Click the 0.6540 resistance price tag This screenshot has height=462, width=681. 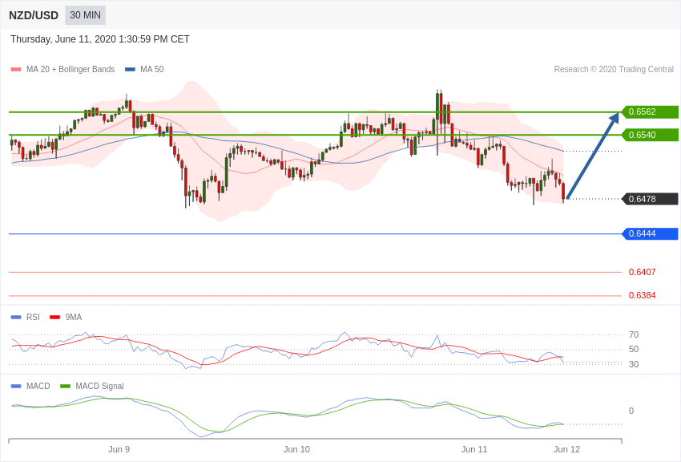651,135
